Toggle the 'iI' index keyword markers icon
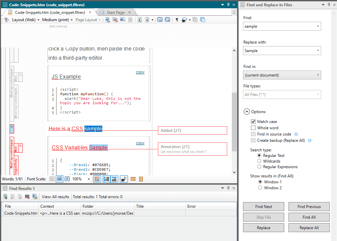Viewport: 337px width, 241px height. tap(160, 20)
